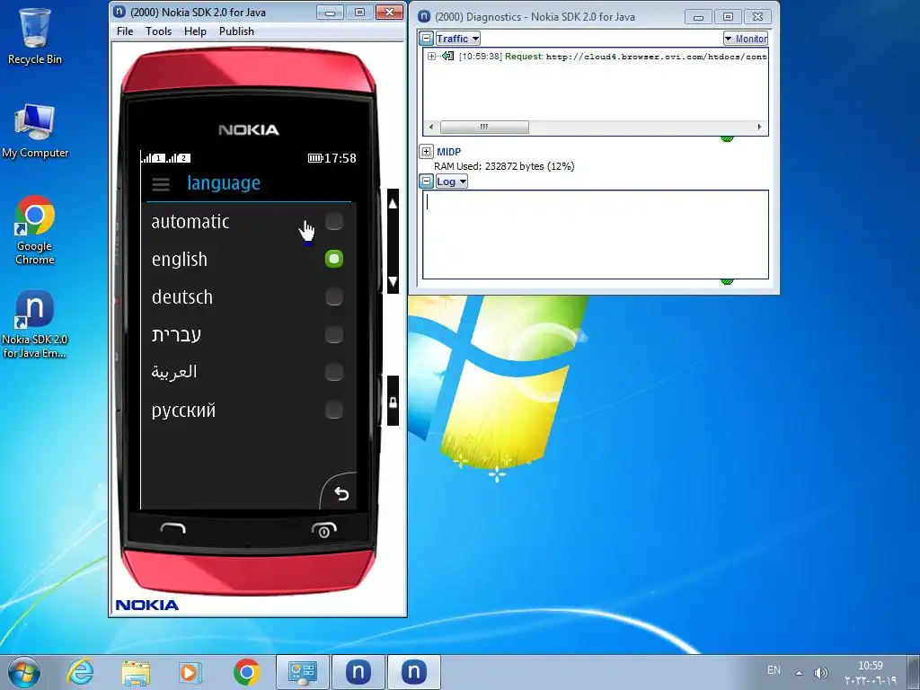This screenshot has height=690, width=920.
Task: Expand the MIDP section
Action: (427, 151)
